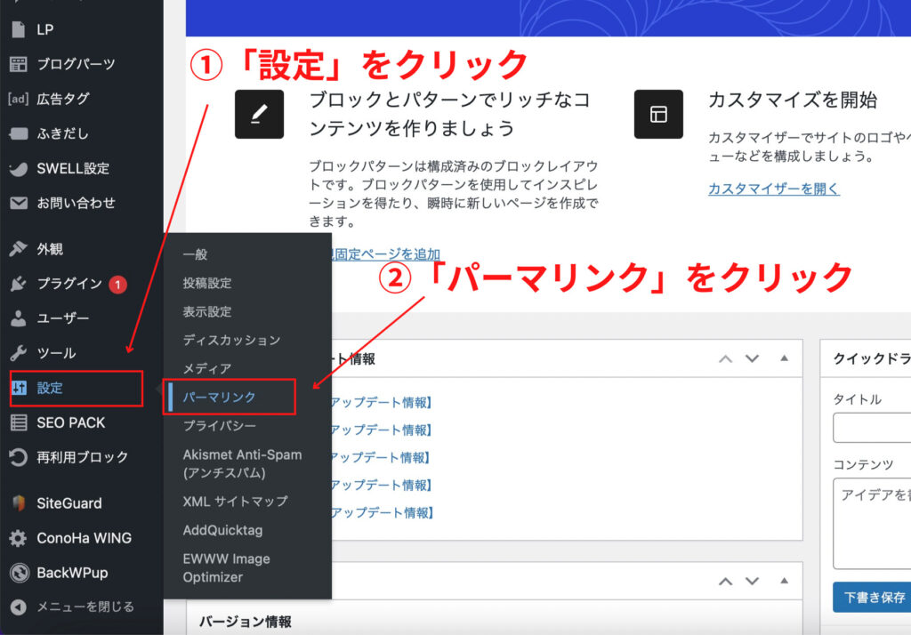Viewport: 911px width, 635px height.
Task: Click the customize layout icon tile
Action: click(x=658, y=114)
